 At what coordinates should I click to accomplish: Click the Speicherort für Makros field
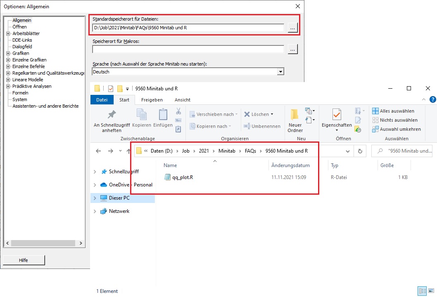pos(188,49)
